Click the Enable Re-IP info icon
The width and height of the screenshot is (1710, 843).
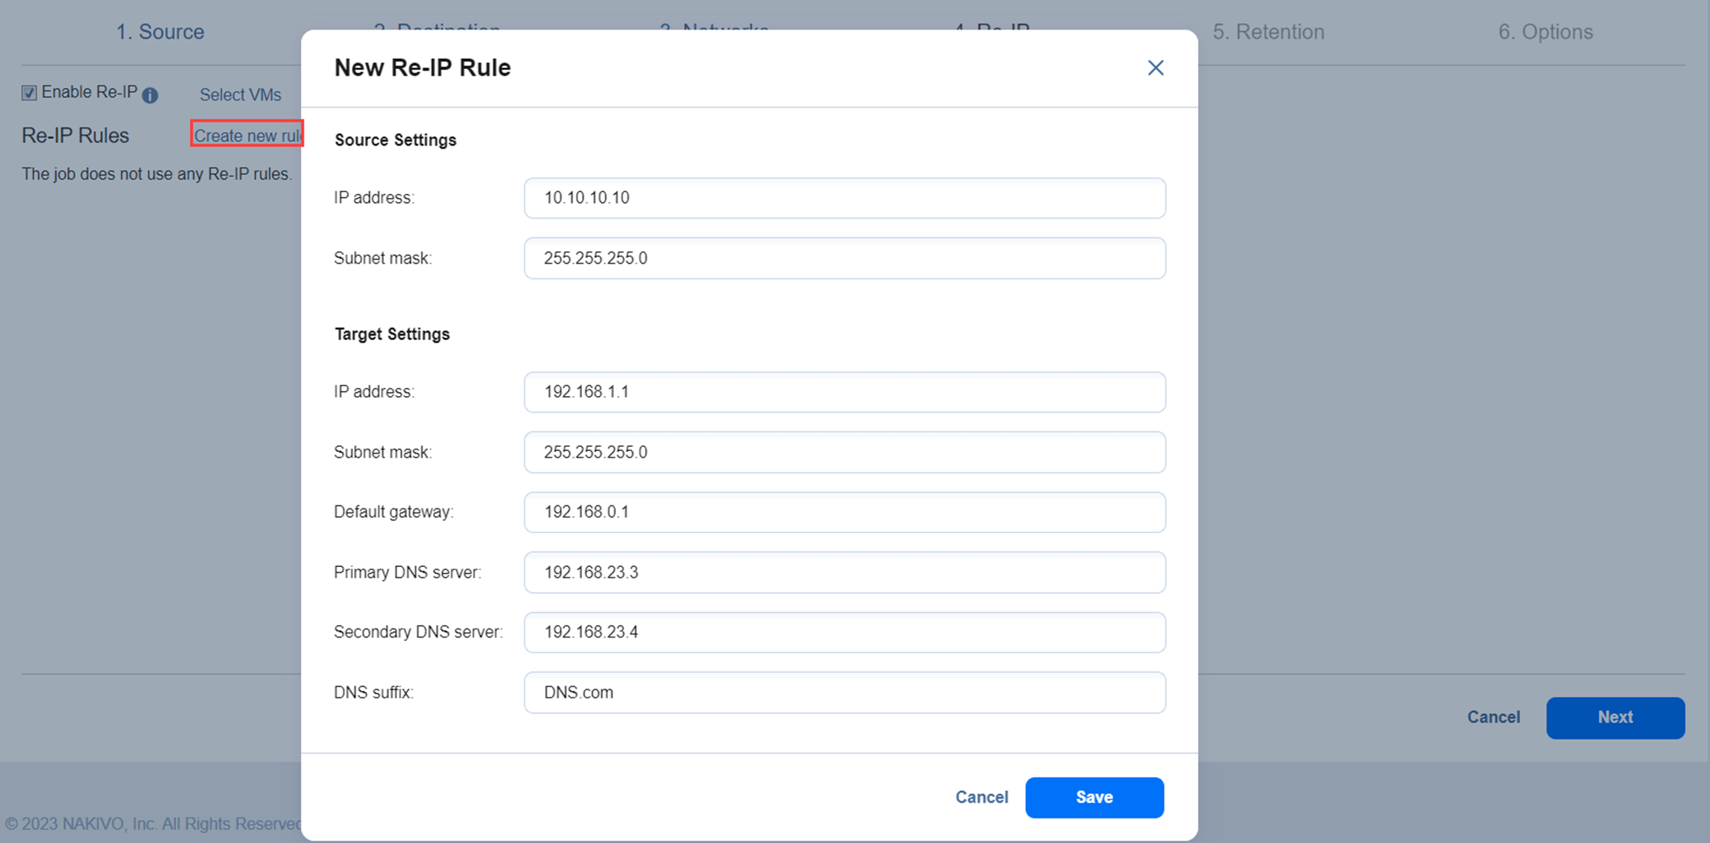coord(150,95)
